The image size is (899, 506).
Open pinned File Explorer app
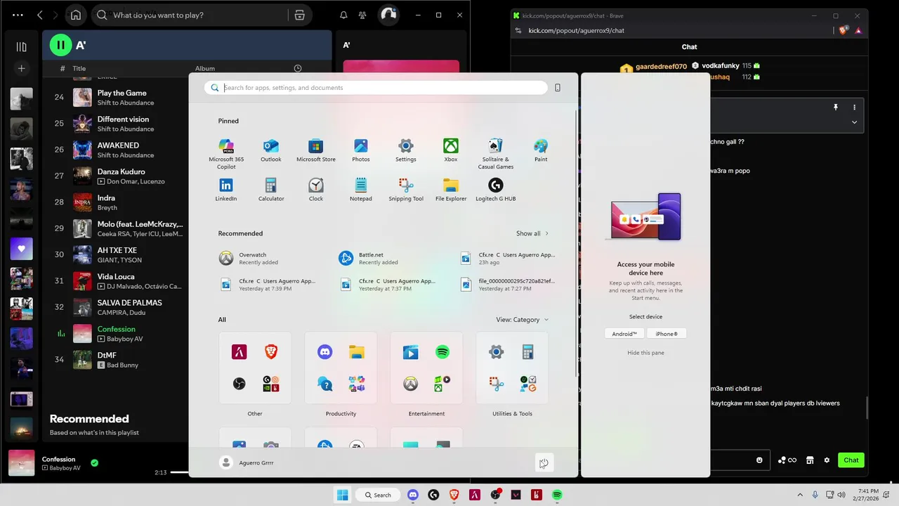[x=451, y=190]
